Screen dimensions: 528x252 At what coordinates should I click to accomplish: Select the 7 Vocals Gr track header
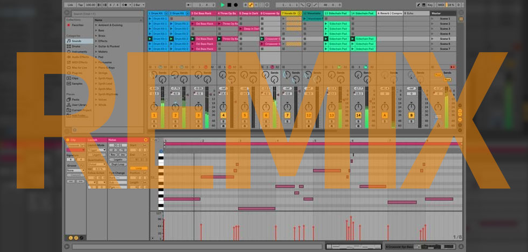pyautogui.click(x=291, y=13)
